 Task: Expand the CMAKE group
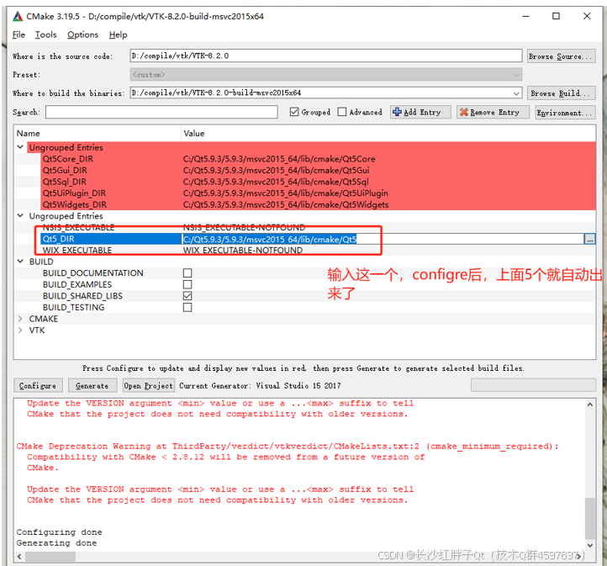[x=21, y=319]
